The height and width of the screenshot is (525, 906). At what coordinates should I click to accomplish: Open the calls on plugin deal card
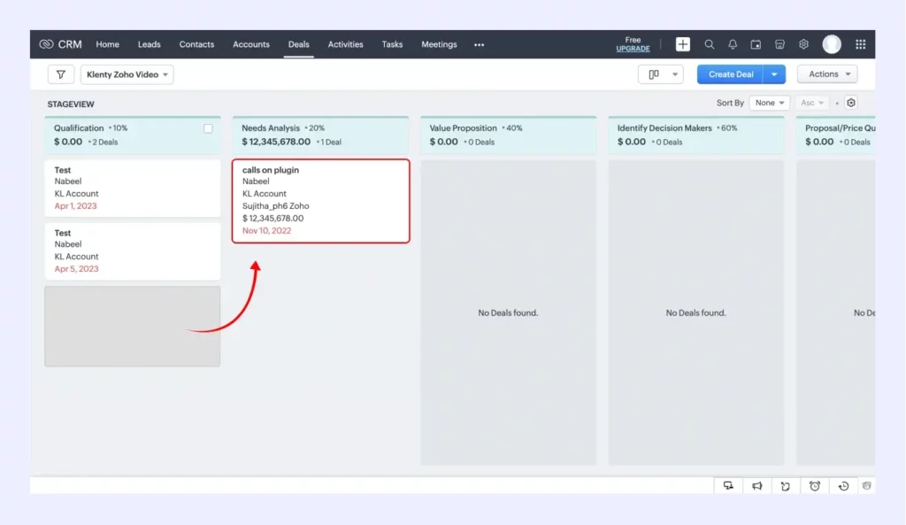(x=320, y=201)
